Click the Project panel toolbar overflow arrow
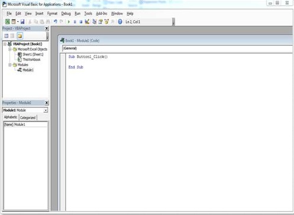Screen dimensions: 294x215 point(47,36)
